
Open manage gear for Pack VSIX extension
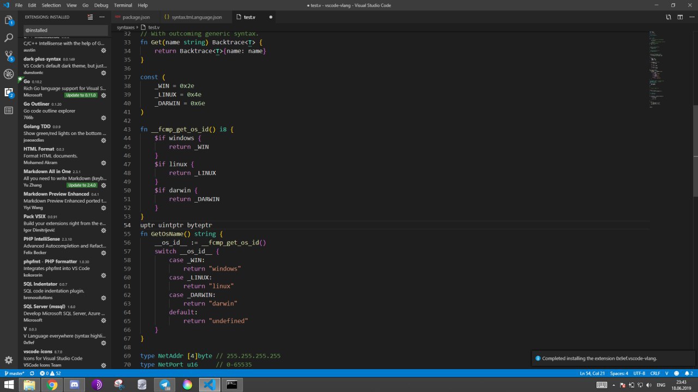coord(104,230)
